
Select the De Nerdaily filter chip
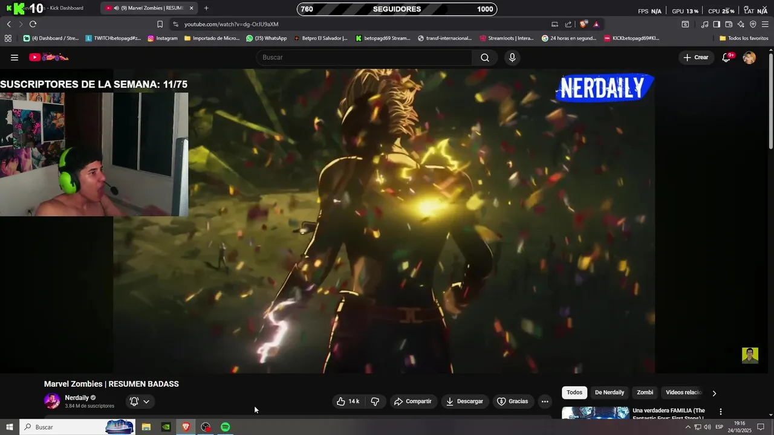(610, 393)
